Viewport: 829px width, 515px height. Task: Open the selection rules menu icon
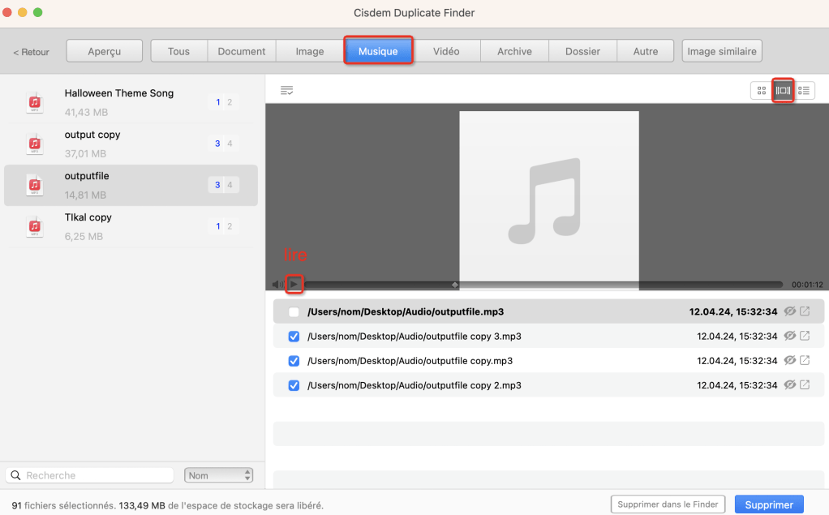[x=286, y=91]
